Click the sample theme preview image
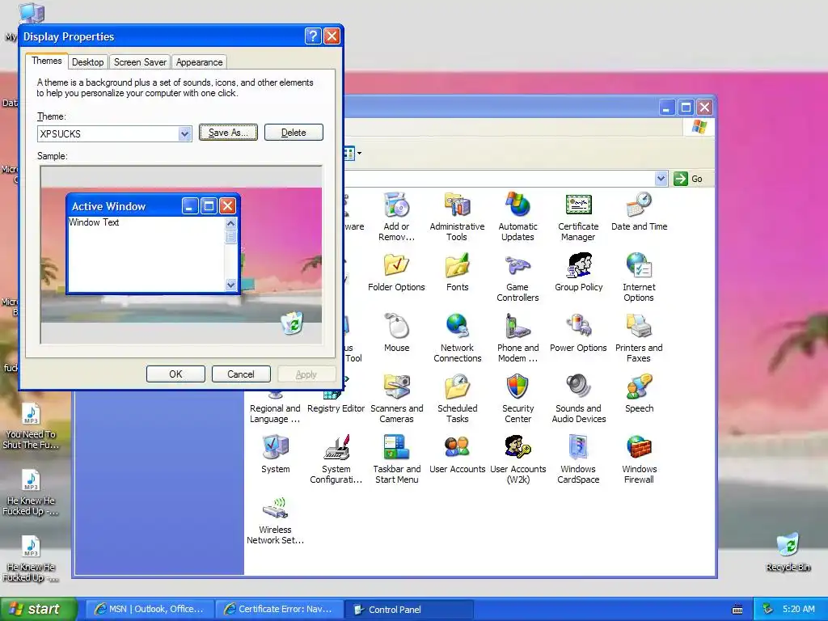 181,255
